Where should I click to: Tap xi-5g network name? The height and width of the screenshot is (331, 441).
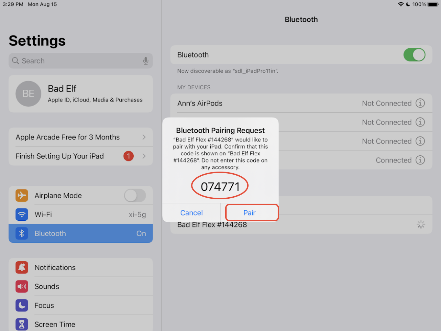click(137, 215)
